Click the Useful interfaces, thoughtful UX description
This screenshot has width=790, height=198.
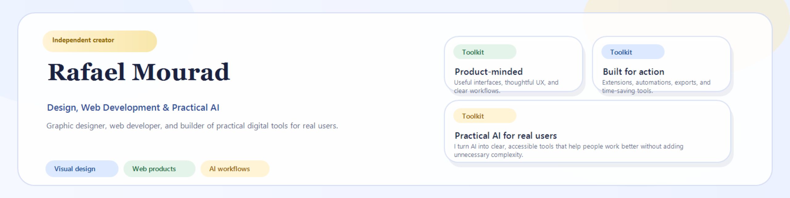click(506, 86)
